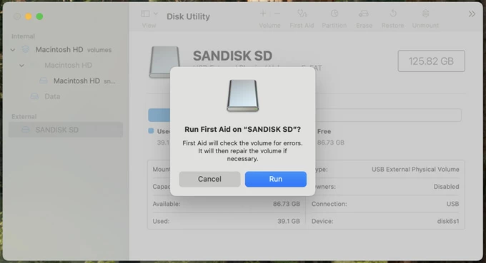Select the Macintosh HD volumes row
Screen dimensions: 486x263
point(66,50)
